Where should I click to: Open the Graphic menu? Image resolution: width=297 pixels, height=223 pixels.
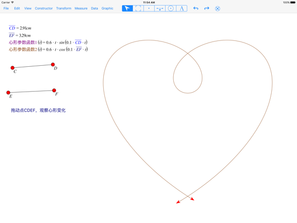pos(107,8)
